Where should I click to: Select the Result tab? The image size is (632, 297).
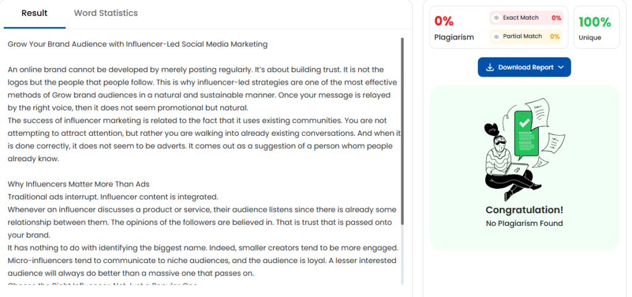35,13
